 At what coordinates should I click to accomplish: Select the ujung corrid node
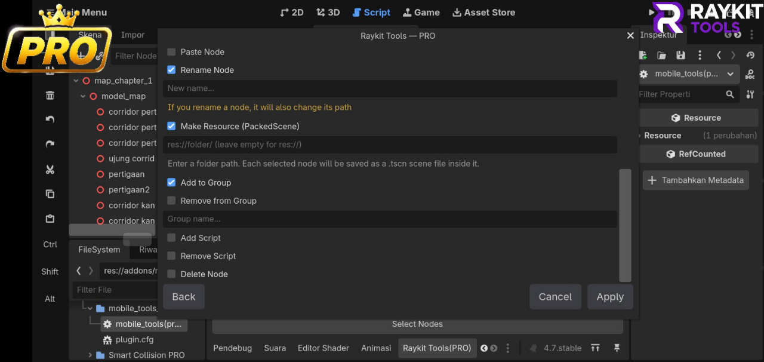(x=131, y=158)
